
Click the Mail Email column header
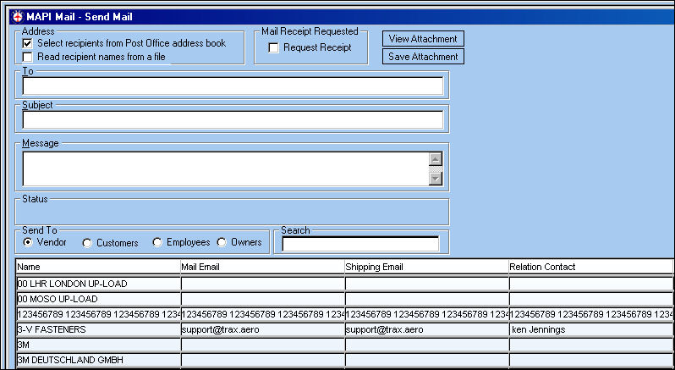pyautogui.click(x=262, y=267)
